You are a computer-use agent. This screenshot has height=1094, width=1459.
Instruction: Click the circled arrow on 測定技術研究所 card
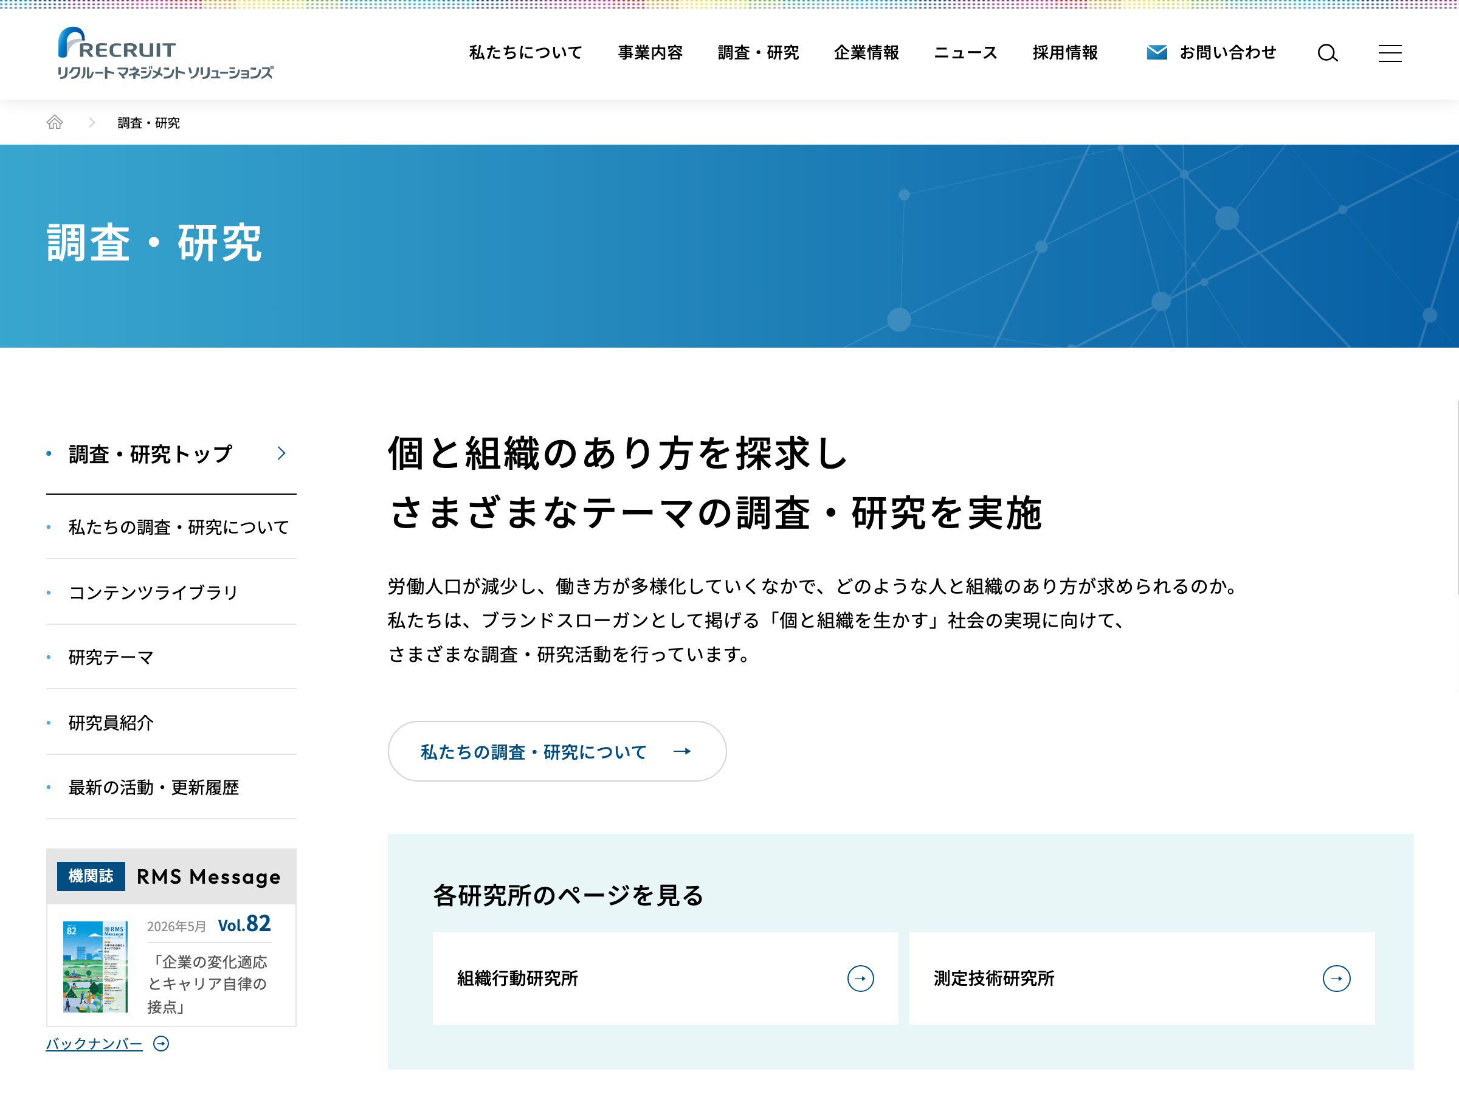point(1336,978)
